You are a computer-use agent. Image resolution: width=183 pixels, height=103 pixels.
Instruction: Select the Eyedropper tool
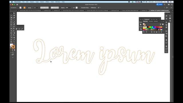tap(11, 35)
